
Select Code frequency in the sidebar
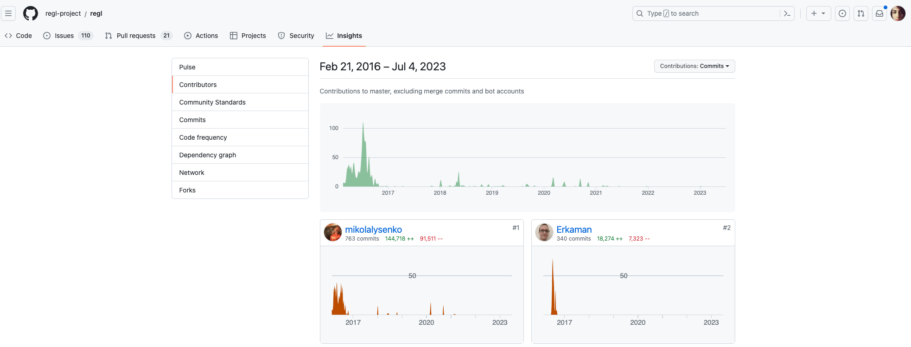click(x=203, y=137)
